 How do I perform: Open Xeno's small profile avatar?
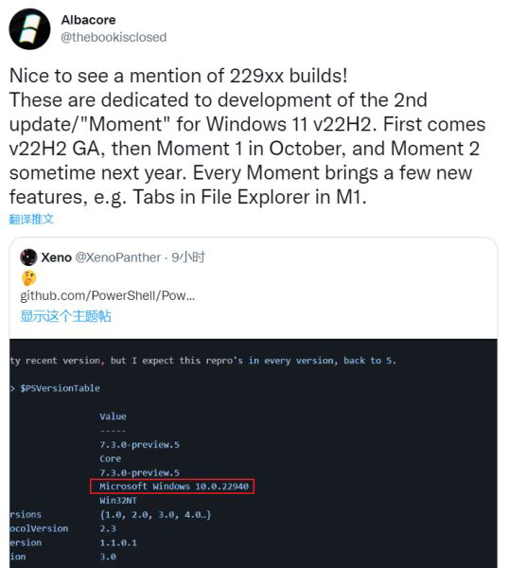pyautogui.click(x=28, y=257)
